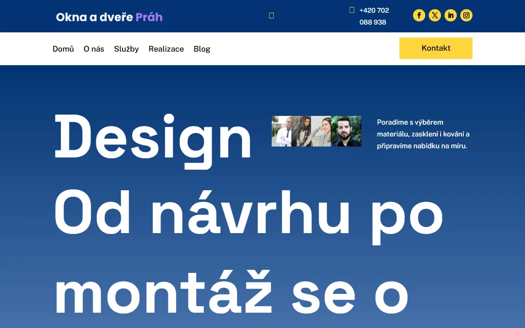Screen dimensions: 525x328
Task: Go to the Domů menu item
Action: point(63,49)
